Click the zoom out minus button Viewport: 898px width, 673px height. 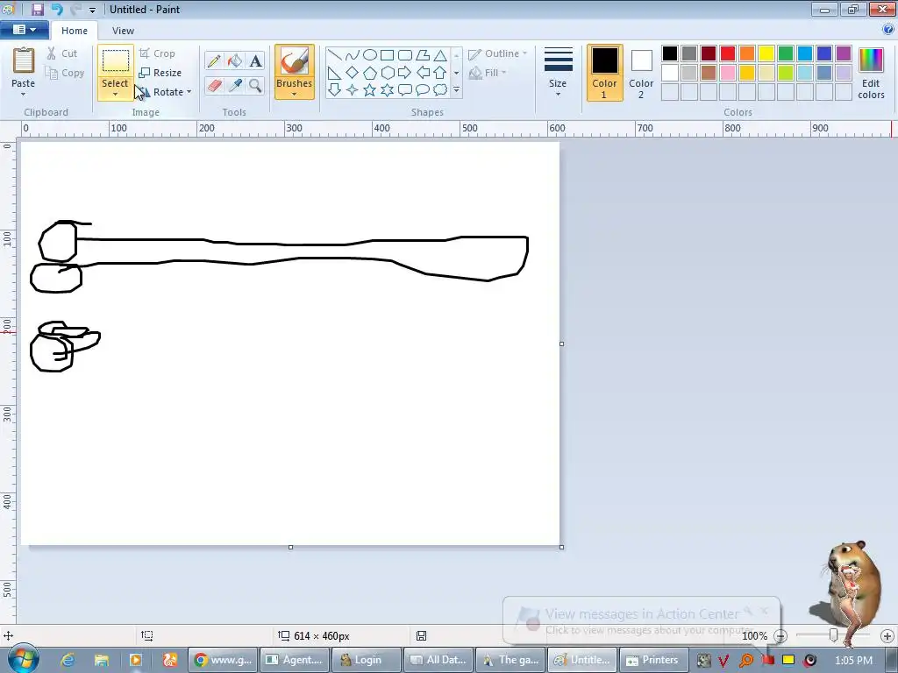pos(780,635)
